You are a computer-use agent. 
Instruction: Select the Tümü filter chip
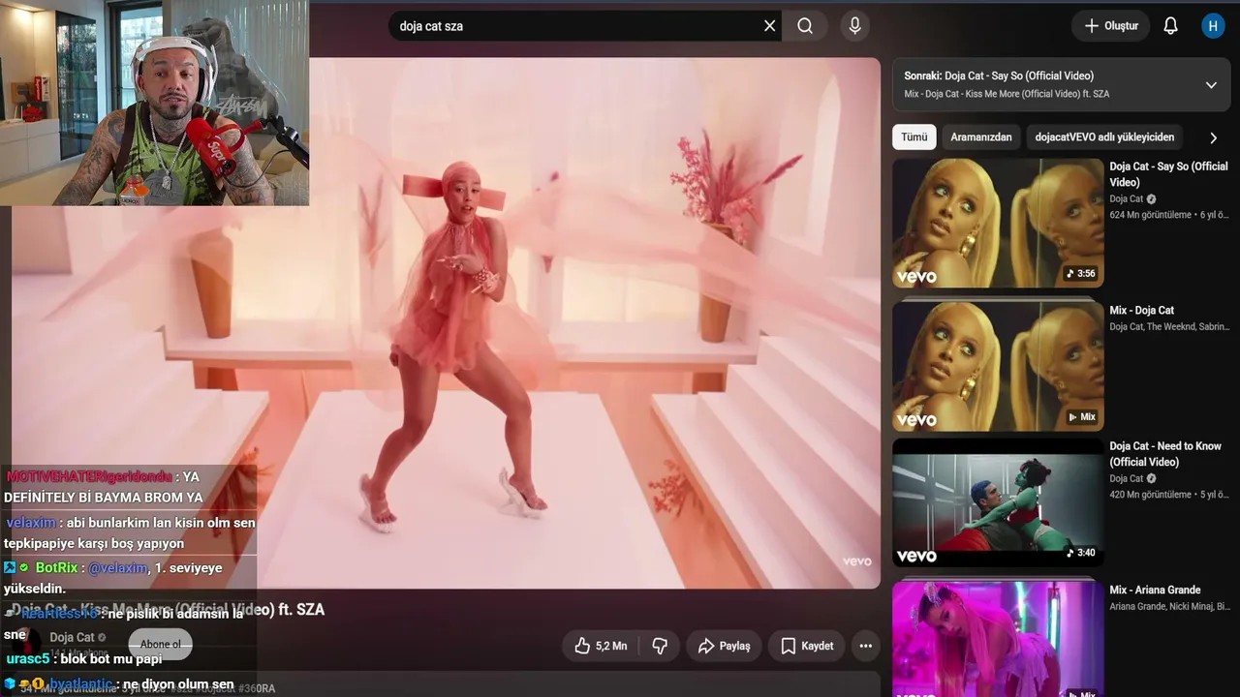coord(914,137)
